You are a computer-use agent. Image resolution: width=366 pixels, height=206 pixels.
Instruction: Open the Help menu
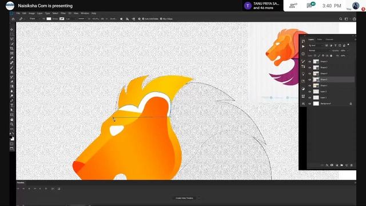(x=94, y=13)
